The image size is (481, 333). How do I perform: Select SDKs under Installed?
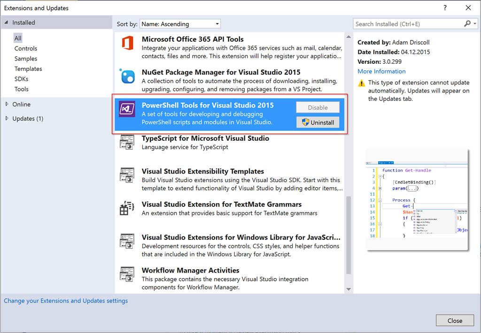click(22, 79)
